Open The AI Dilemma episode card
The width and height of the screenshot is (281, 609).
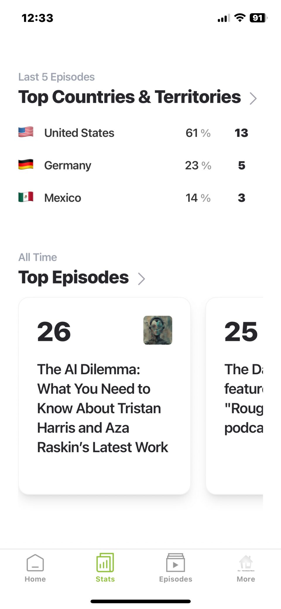pos(104,396)
